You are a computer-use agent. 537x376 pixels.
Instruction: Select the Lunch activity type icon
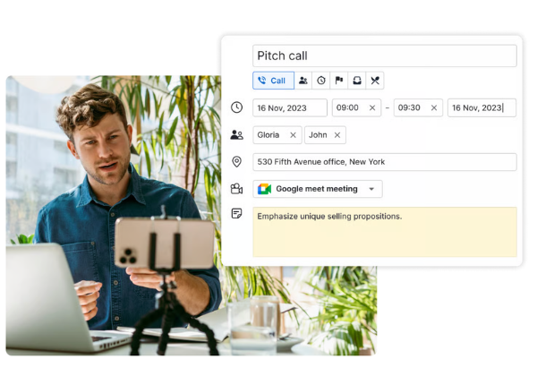[x=375, y=81]
